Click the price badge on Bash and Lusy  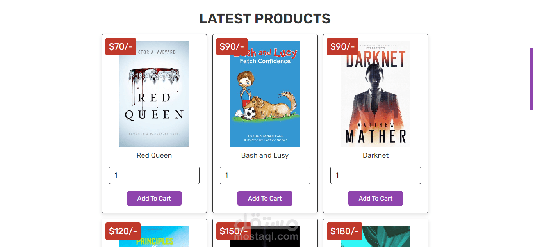click(232, 47)
